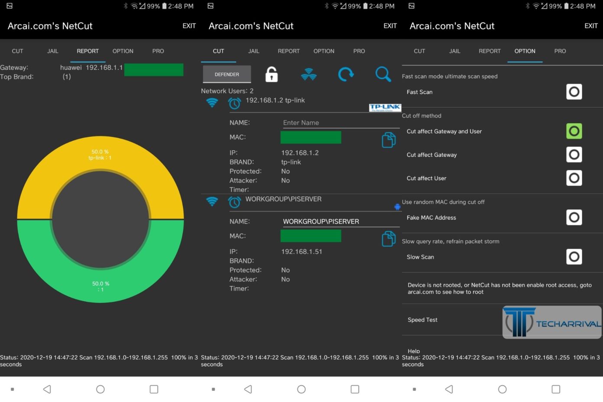This screenshot has width=603, height=402.
Task: Open search with the magnifier icon
Action: pos(383,74)
